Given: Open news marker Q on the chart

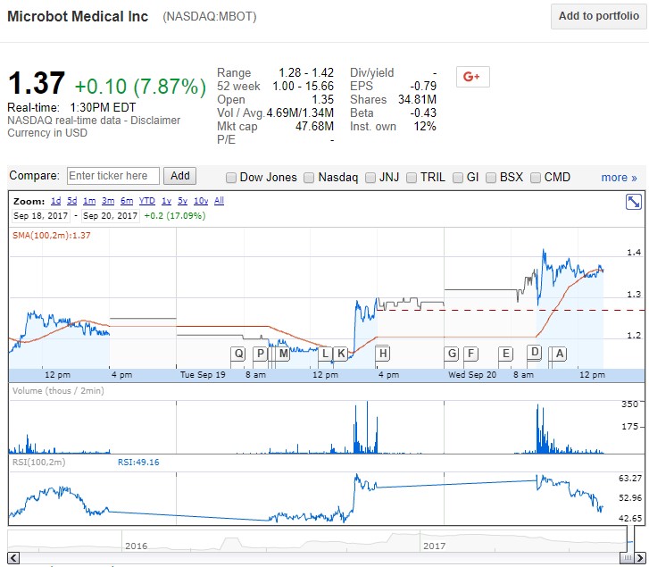Looking at the screenshot, I should point(238,354).
